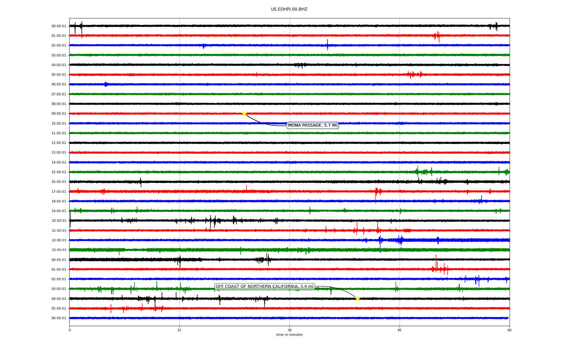Click the 14:00:01 row label
Viewport: 579px width, 362px height.
(x=59, y=163)
